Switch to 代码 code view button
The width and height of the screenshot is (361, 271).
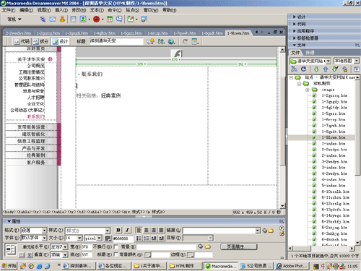point(22,41)
